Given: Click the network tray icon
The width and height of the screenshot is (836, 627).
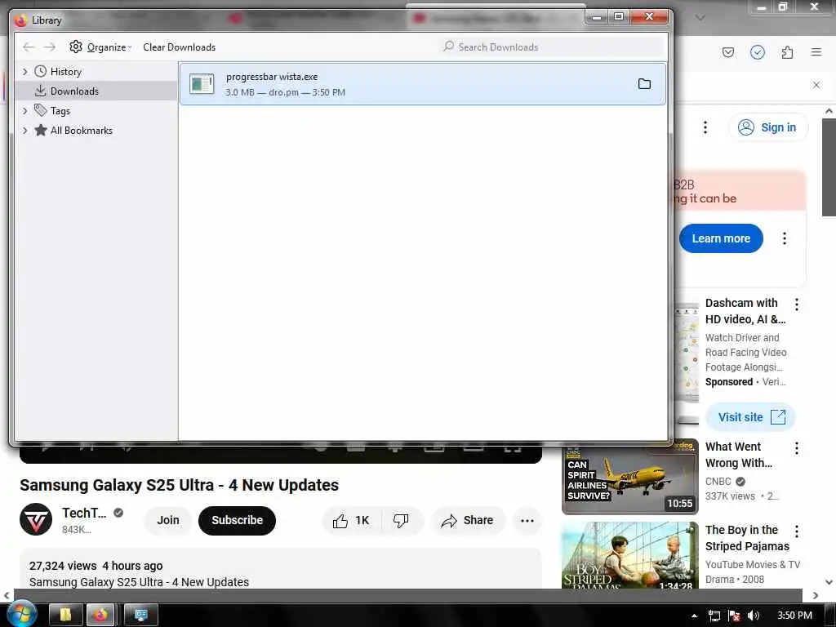Looking at the screenshot, I should point(714,616).
